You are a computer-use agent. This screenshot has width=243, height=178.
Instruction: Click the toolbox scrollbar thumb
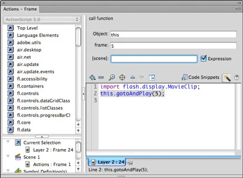[78, 37]
